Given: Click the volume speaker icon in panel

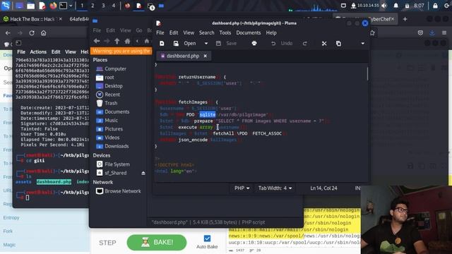Looking at the screenshot, I should click(384, 6).
